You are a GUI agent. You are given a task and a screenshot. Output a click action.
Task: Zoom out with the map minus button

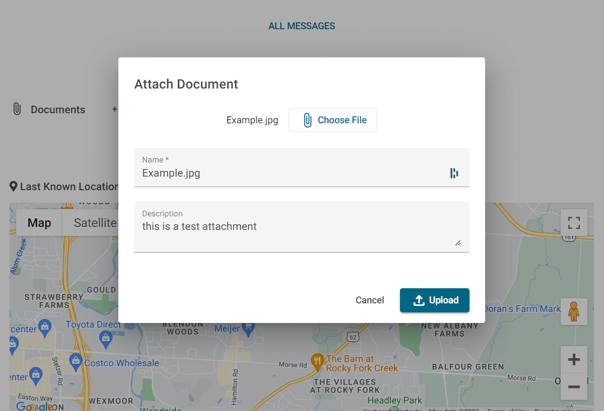[x=574, y=386]
